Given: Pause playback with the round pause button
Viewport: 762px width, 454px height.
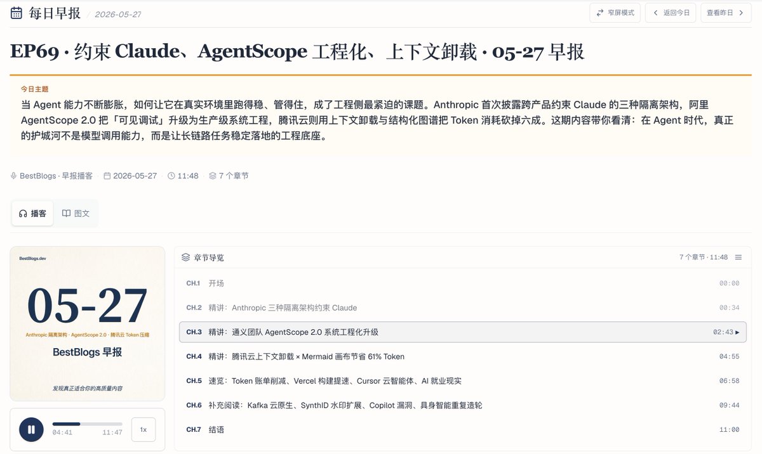Looking at the screenshot, I should click(31, 429).
